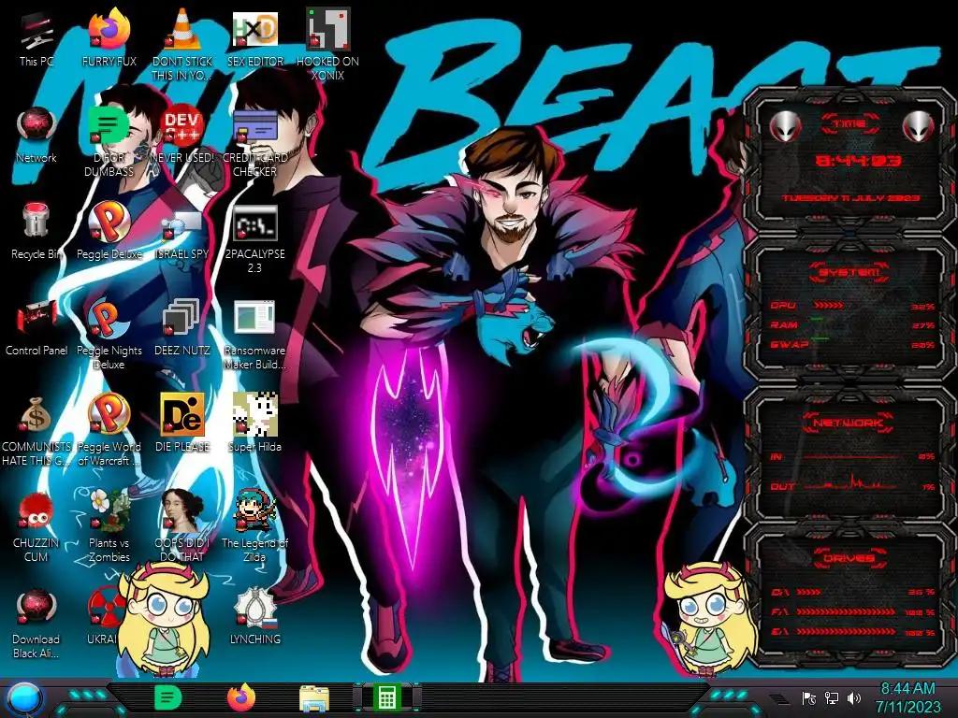The height and width of the screenshot is (718, 958).
Task: Open the green chat app on taskbar
Action: pos(167,697)
